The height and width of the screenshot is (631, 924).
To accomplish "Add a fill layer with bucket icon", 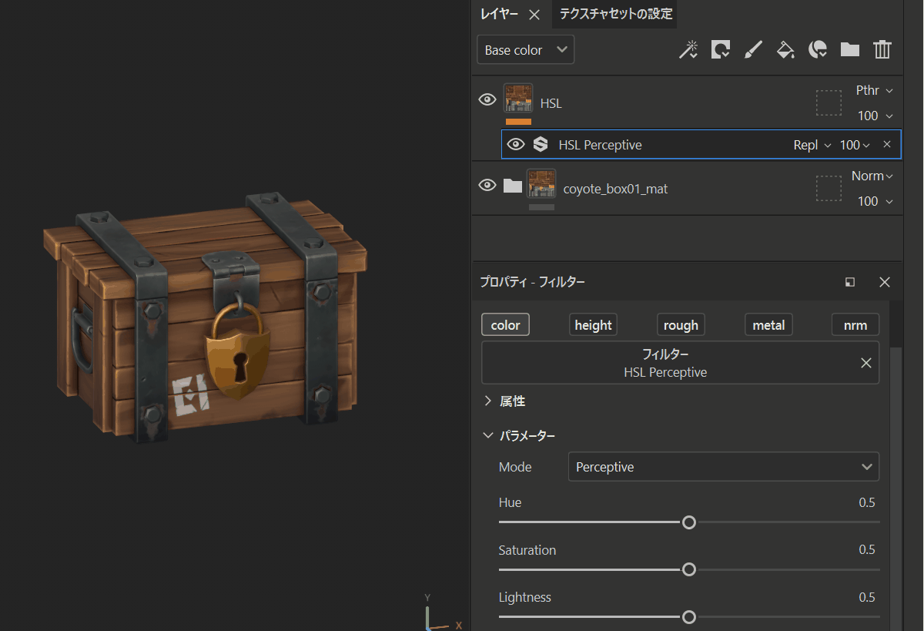I will (785, 50).
